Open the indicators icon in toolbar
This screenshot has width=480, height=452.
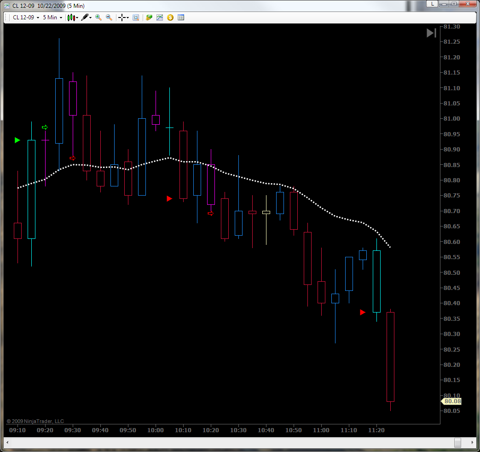(160, 17)
